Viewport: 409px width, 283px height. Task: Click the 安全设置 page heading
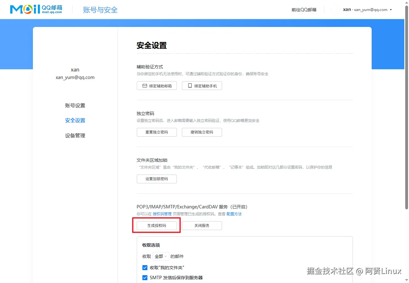pos(151,45)
